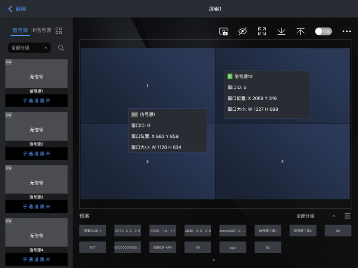Click the 信号源1 label under its thumbnail
358x268 pixels.
click(36, 91)
